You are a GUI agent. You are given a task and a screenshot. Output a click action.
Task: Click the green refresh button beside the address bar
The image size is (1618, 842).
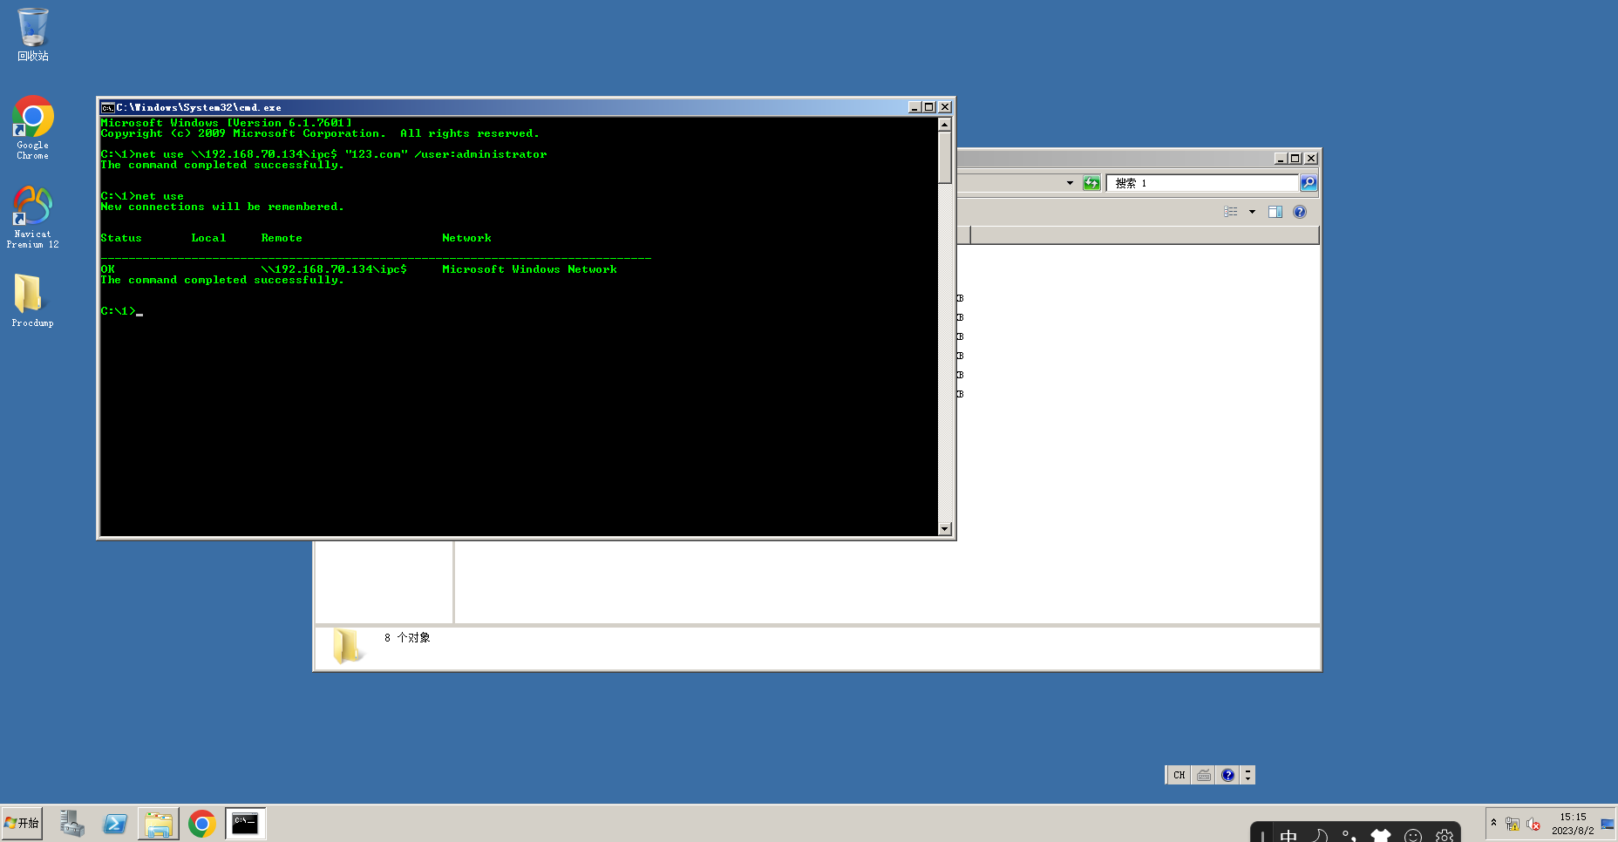[x=1091, y=182]
